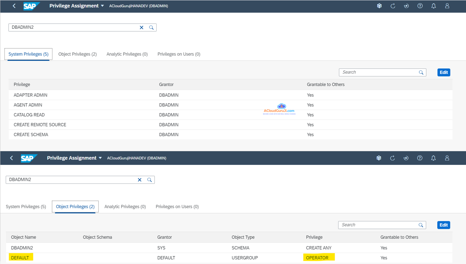Expand Privilege Assignment dropdown in lower header
This screenshot has width=466, height=264.
100,158
